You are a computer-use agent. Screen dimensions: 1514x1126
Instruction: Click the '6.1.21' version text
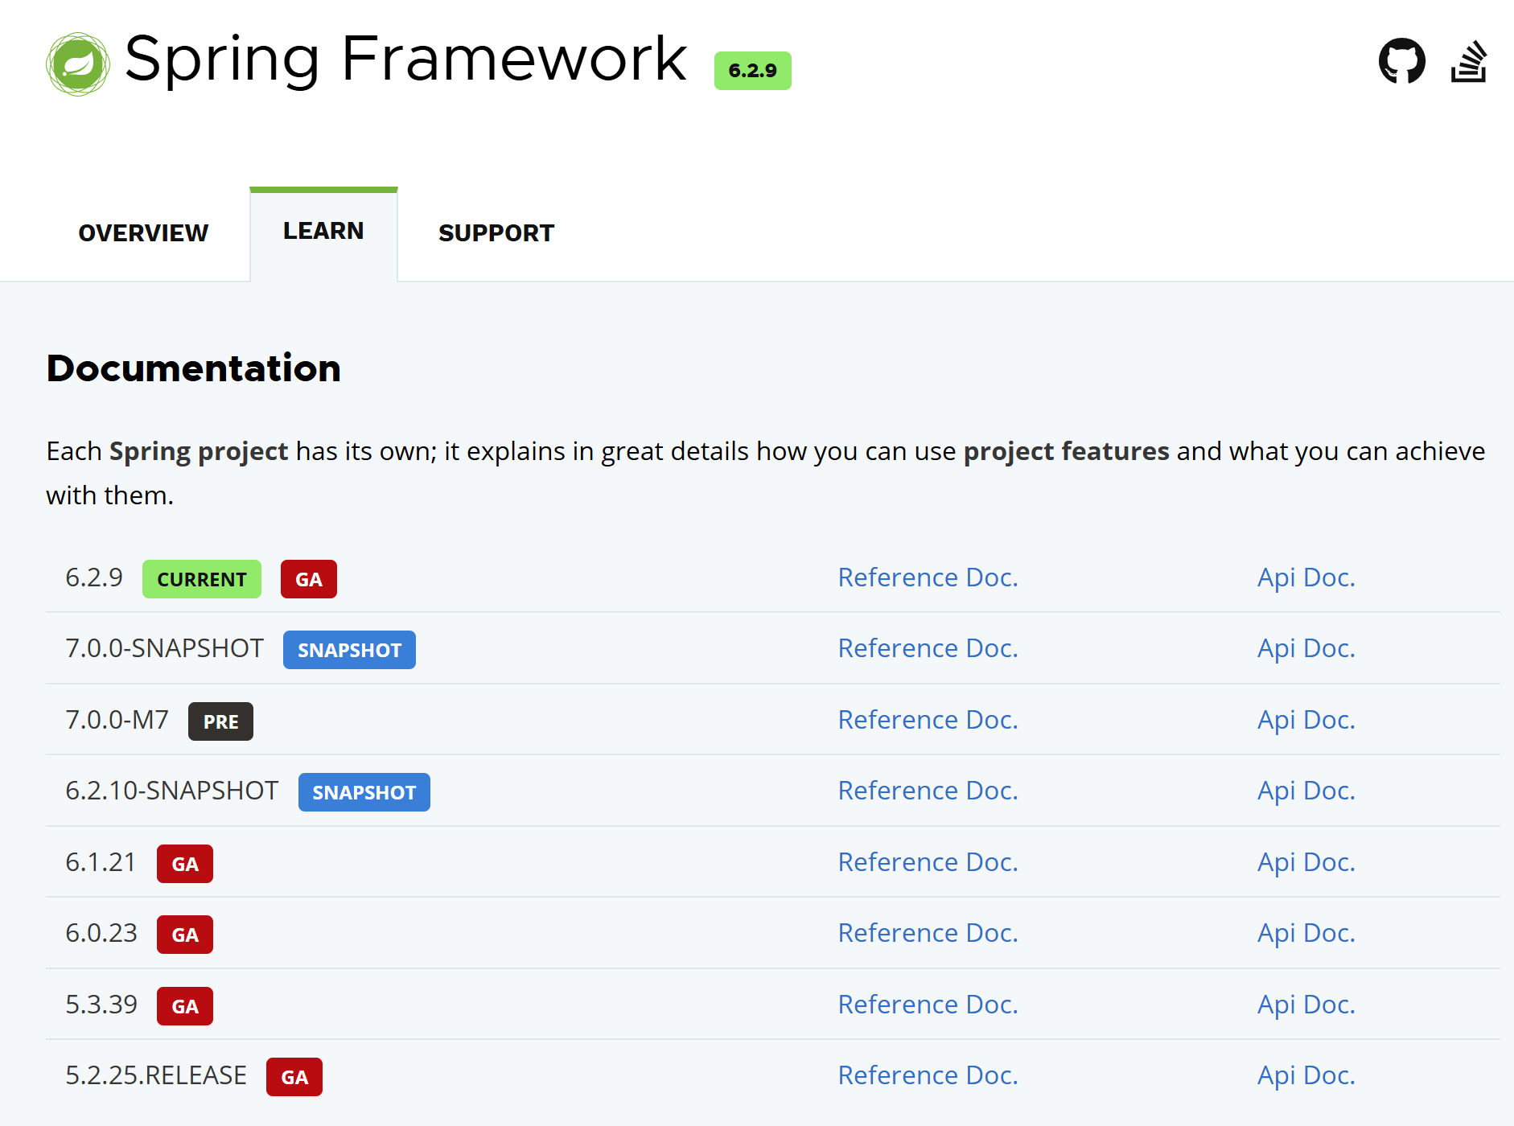(101, 862)
